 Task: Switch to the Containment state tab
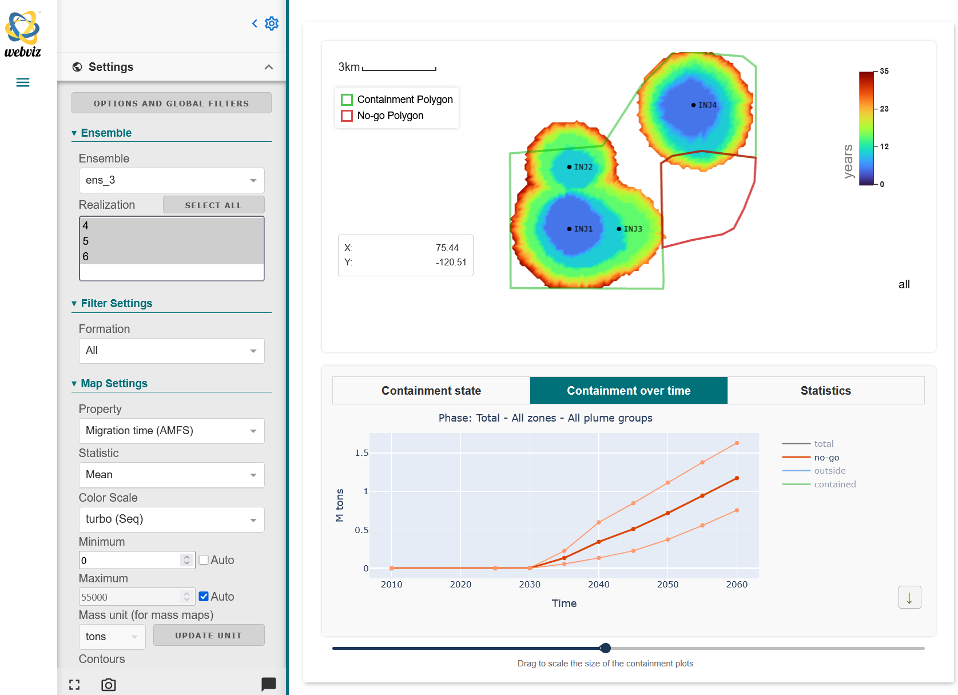pyautogui.click(x=431, y=391)
